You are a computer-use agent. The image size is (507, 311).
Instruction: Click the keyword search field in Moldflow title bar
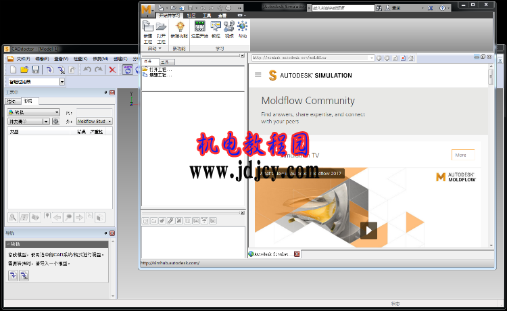point(343,8)
